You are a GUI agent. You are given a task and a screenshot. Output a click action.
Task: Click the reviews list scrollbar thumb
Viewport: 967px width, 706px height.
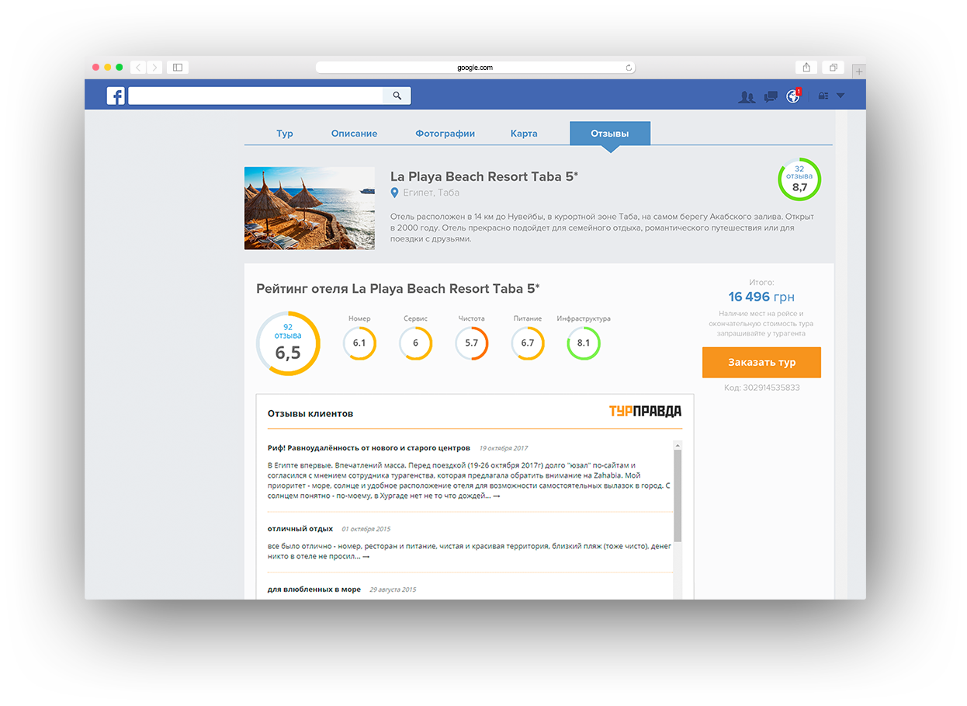678,495
